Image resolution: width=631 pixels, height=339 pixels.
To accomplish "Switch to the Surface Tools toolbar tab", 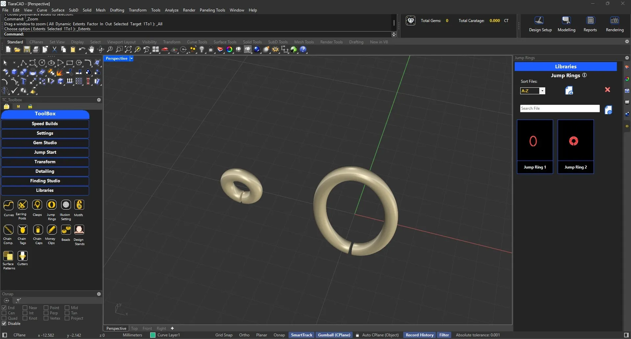I will [x=225, y=42].
